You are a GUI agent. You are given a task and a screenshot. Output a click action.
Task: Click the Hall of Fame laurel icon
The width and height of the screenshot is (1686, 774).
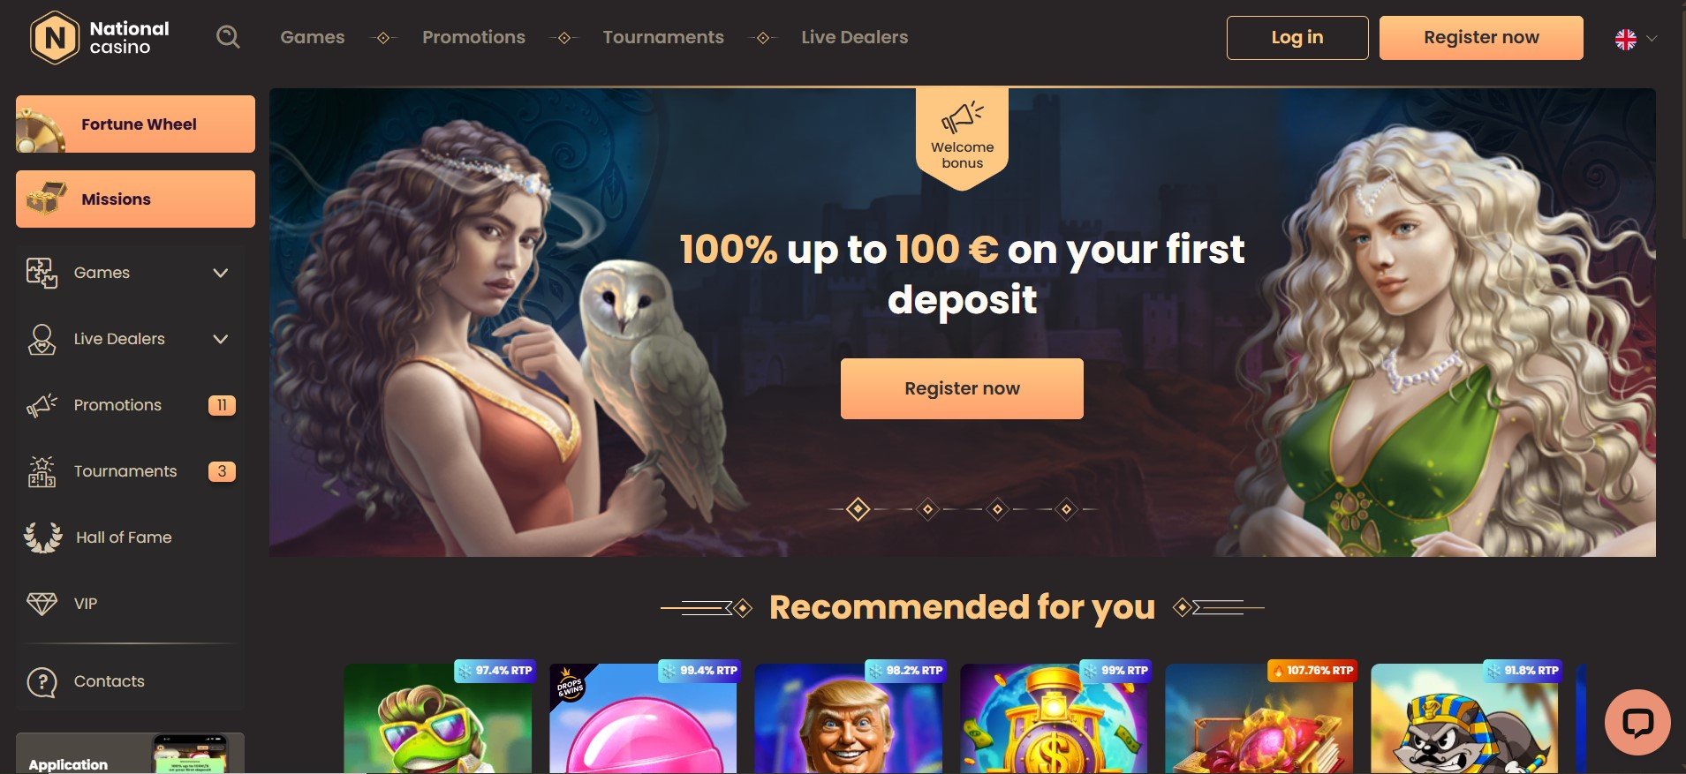pos(42,537)
